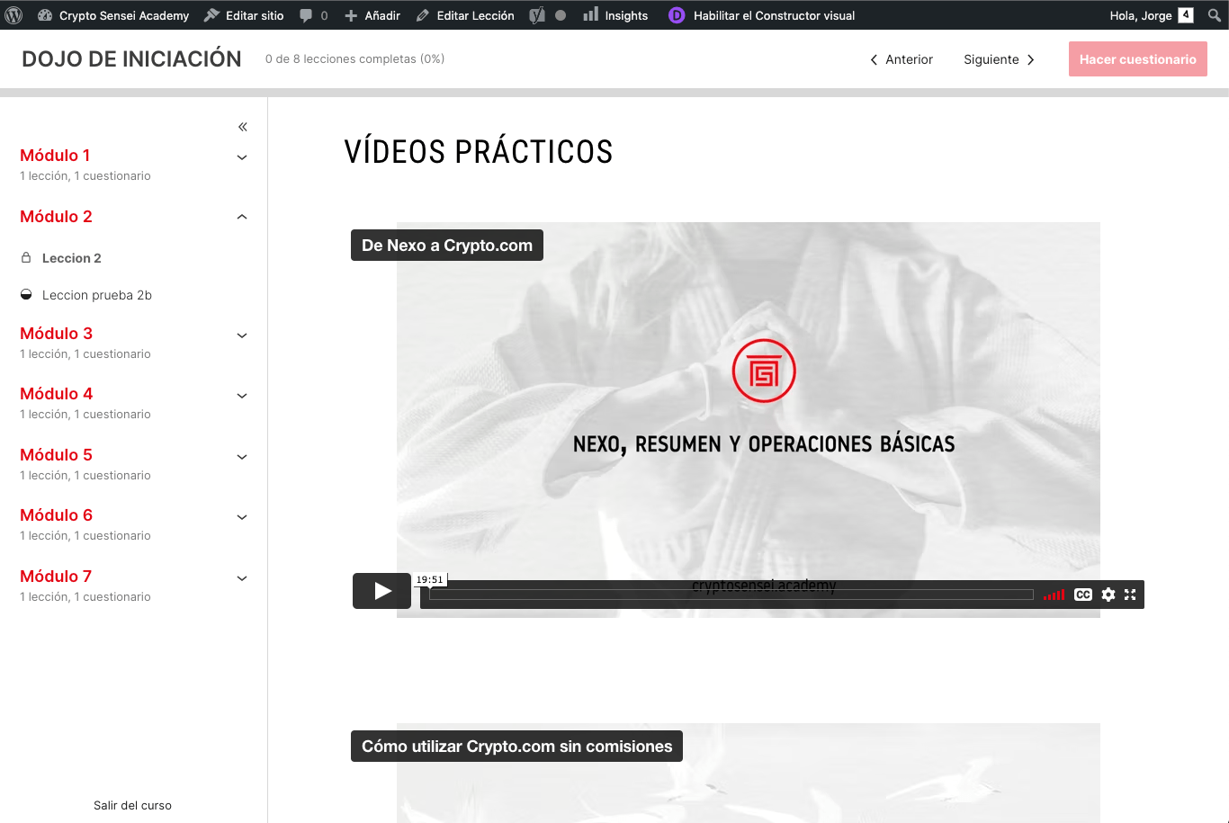Viewport: 1229px width, 823px height.
Task: Click the VÍDEOS PRÁCTICOS heading
Action: click(x=479, y=152)
